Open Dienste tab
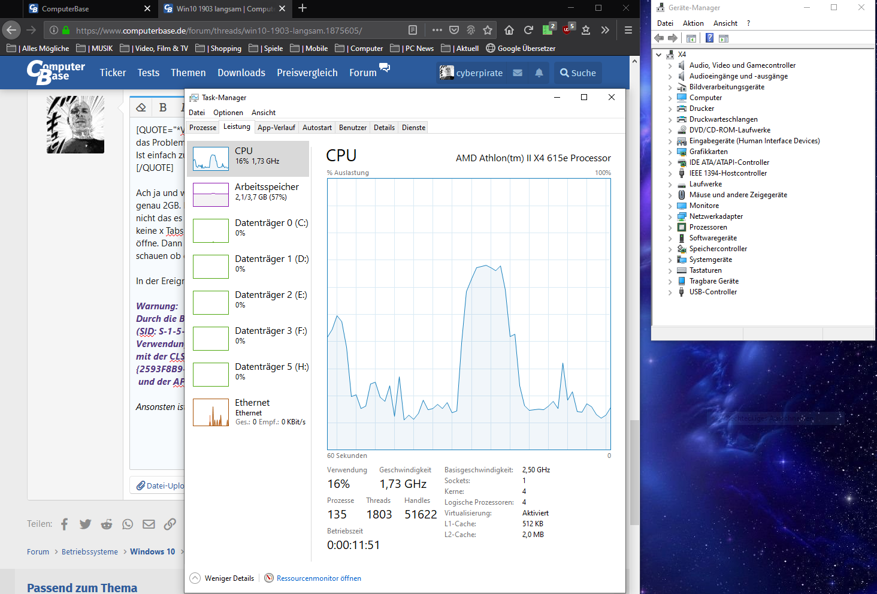Screen dimensions: 877x594 (413, 128)
